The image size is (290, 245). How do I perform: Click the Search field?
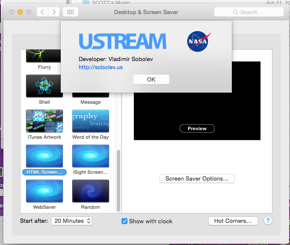coord(249,12)
